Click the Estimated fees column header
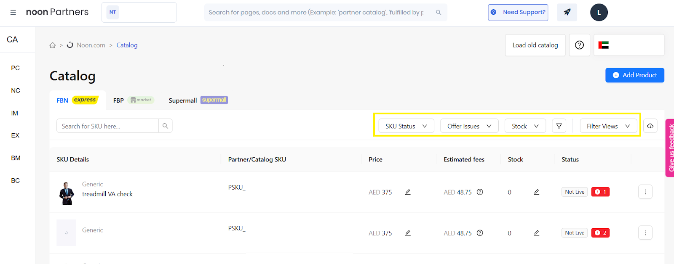The width and height of the screenshot is (674, 264). pyautogui.click(x=464, y=159)
